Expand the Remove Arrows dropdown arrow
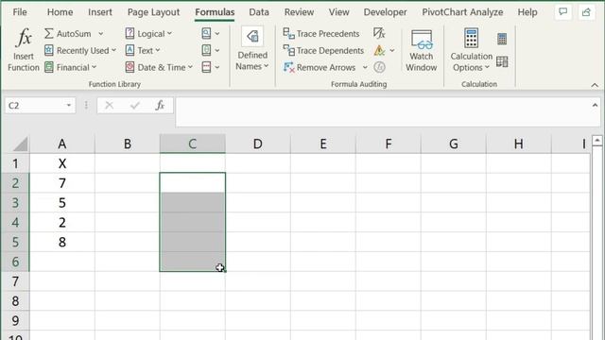This screenshot has height=340, width=605. pos(365,67)
